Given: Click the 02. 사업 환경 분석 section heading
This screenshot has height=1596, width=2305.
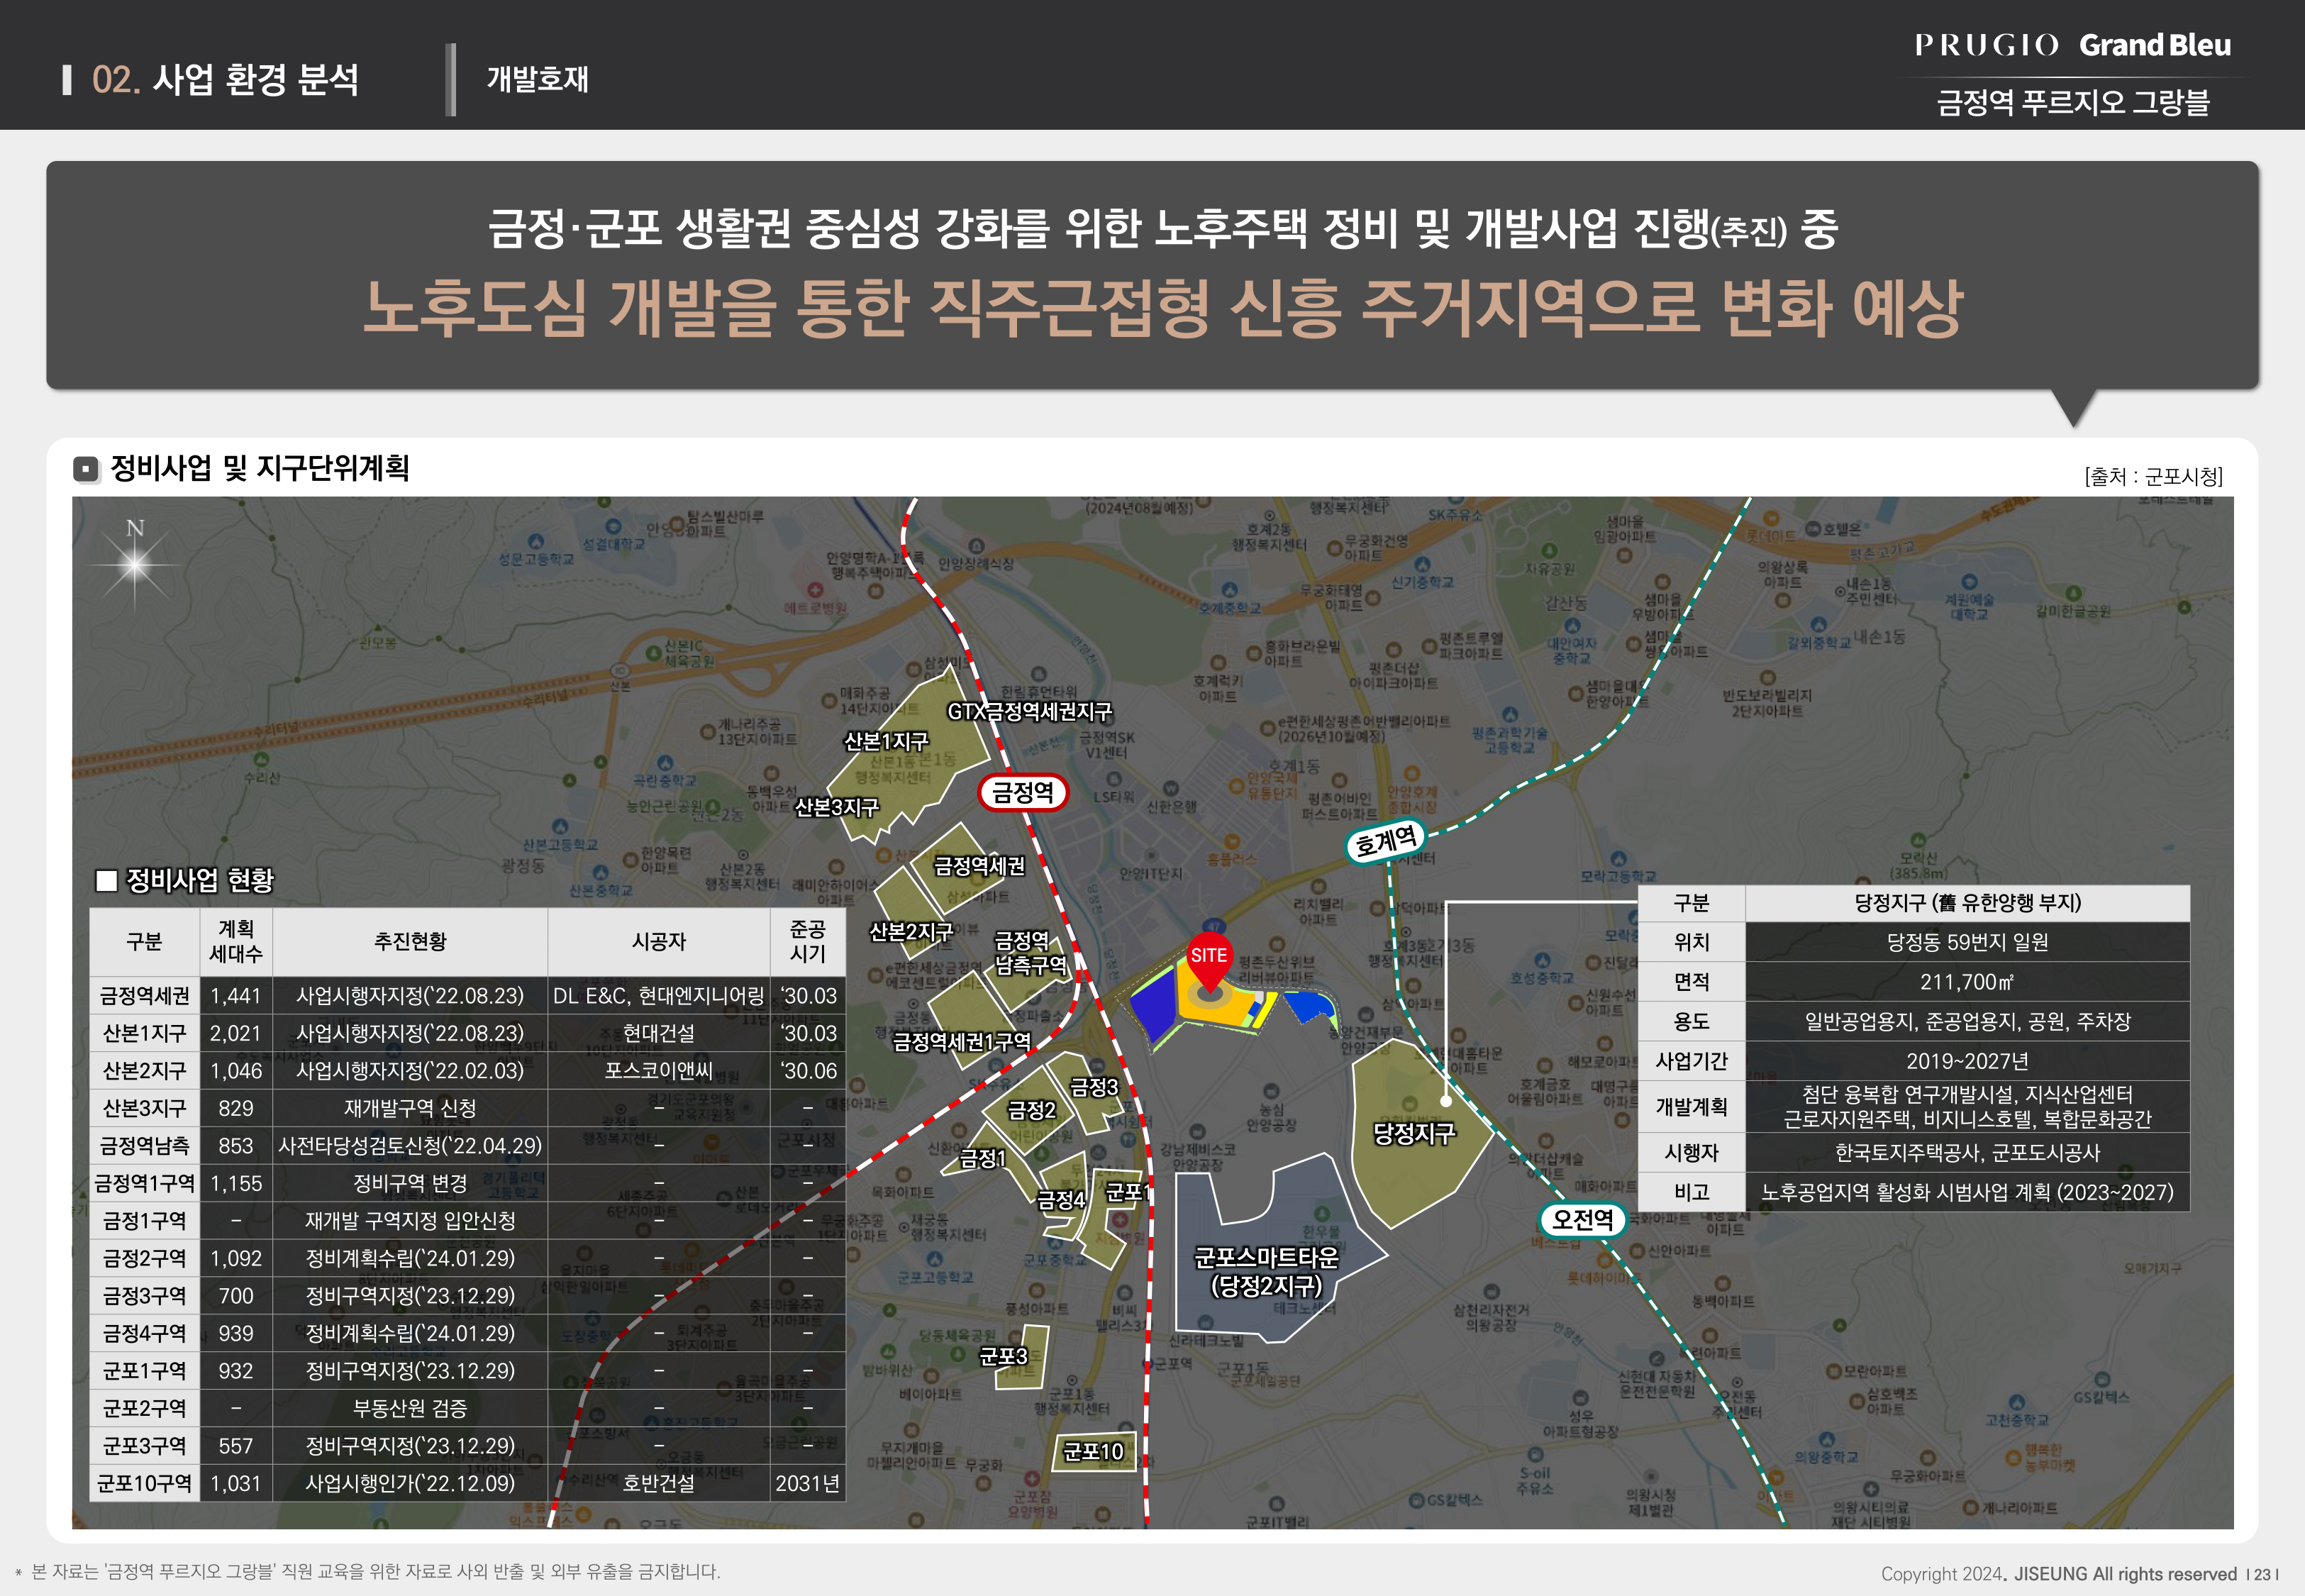Looking at the screenshot, I should [x=225, y=79].
